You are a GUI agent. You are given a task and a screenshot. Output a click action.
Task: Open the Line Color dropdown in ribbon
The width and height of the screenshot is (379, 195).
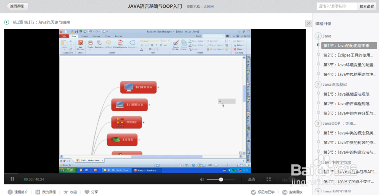coord(197,45)
